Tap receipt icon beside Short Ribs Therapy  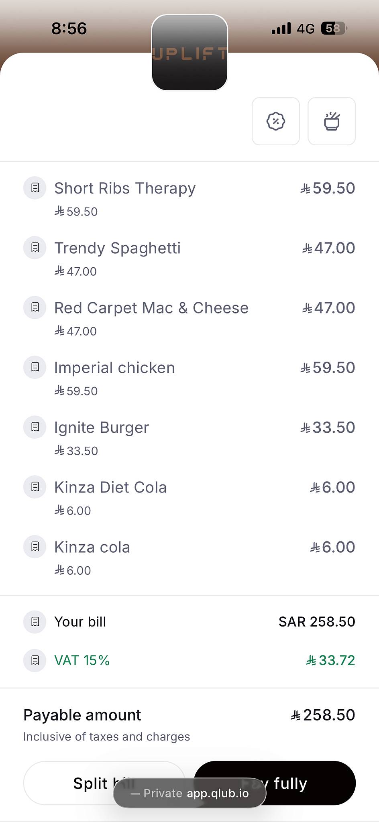point(35,188)
